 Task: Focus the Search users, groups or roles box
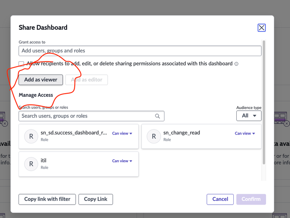coord(91,116)
